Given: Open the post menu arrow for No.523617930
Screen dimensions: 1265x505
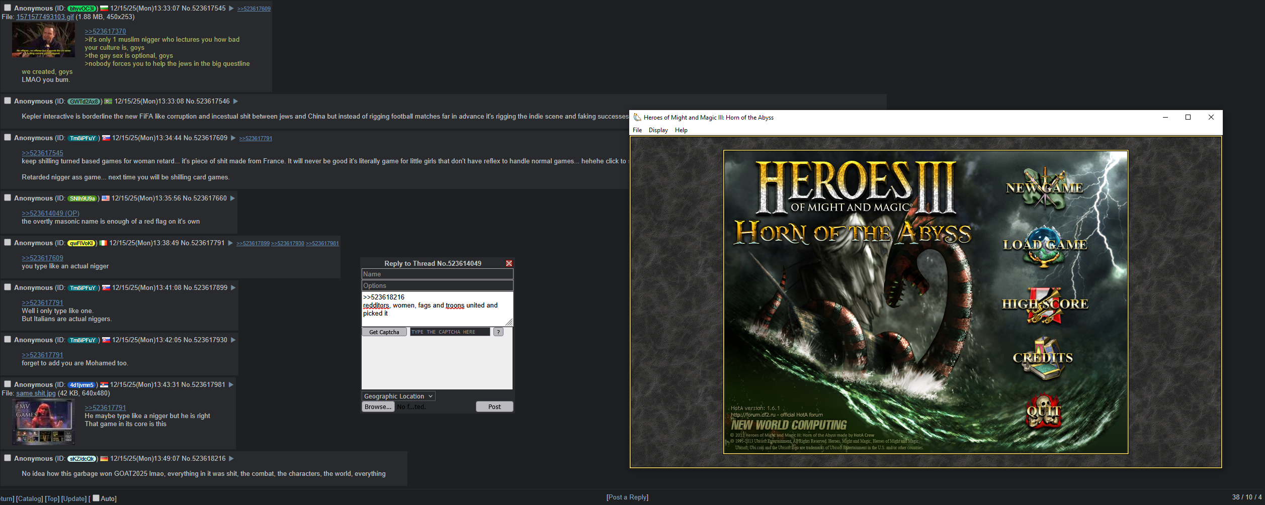Looking at the screenshot, I should pos(233,340).
